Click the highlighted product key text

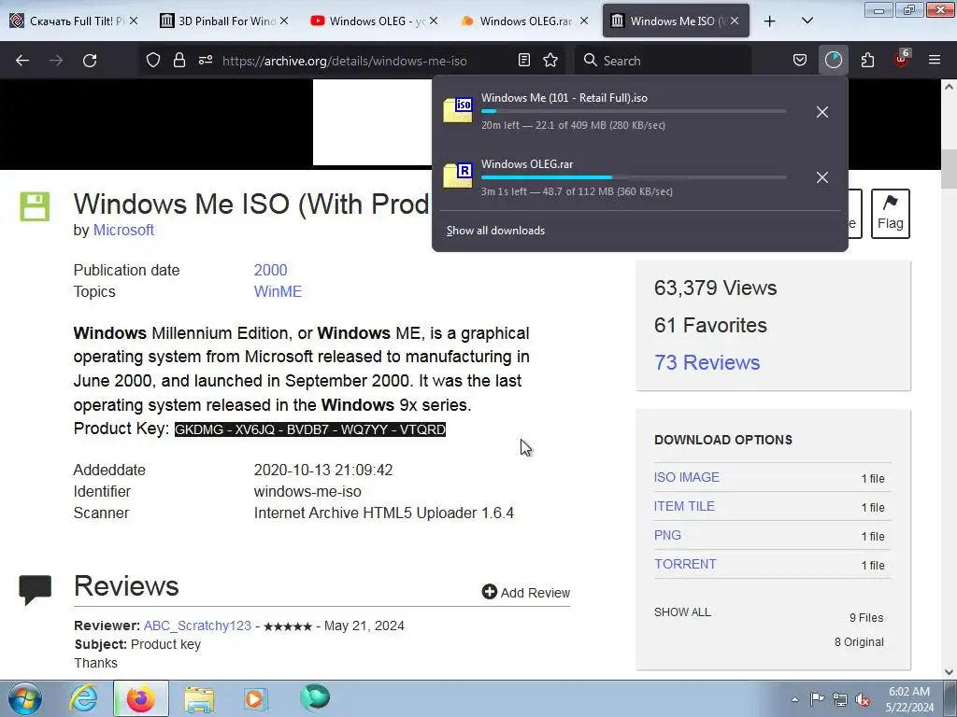(310, 429)
